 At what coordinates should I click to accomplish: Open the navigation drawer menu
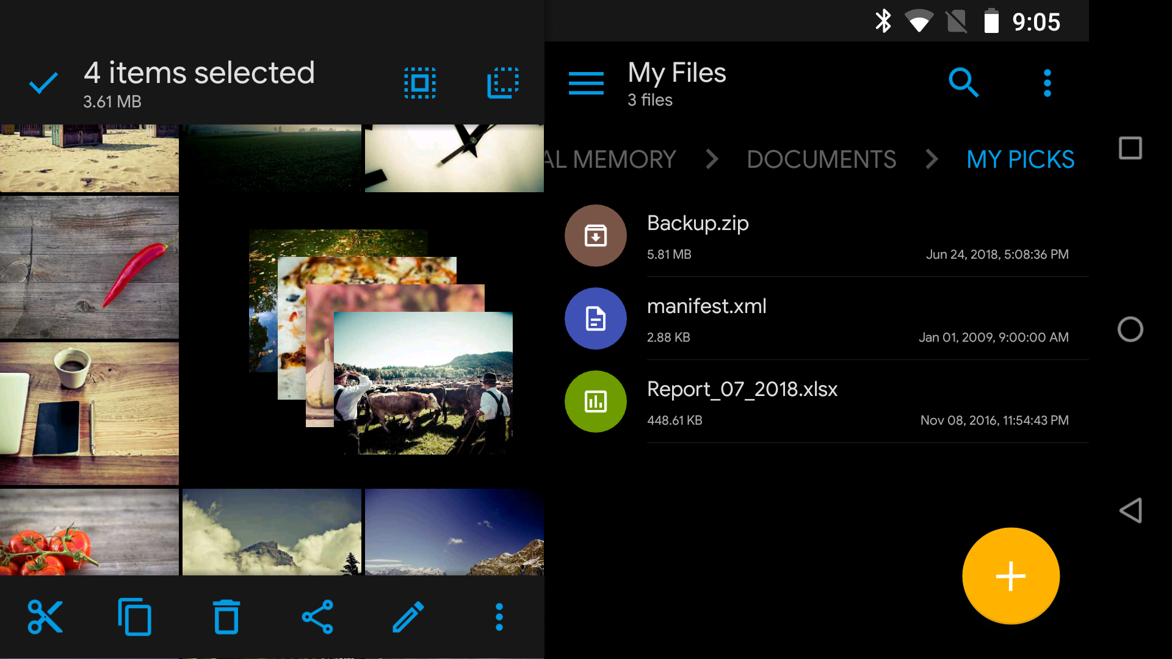[x=586, y=83]
